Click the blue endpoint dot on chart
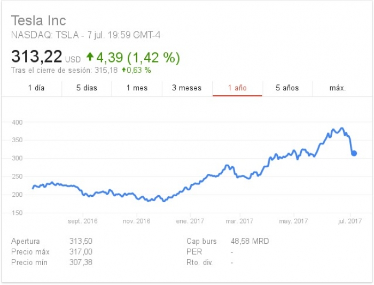This screenshot has width=374, height=285. coord(354,153)
